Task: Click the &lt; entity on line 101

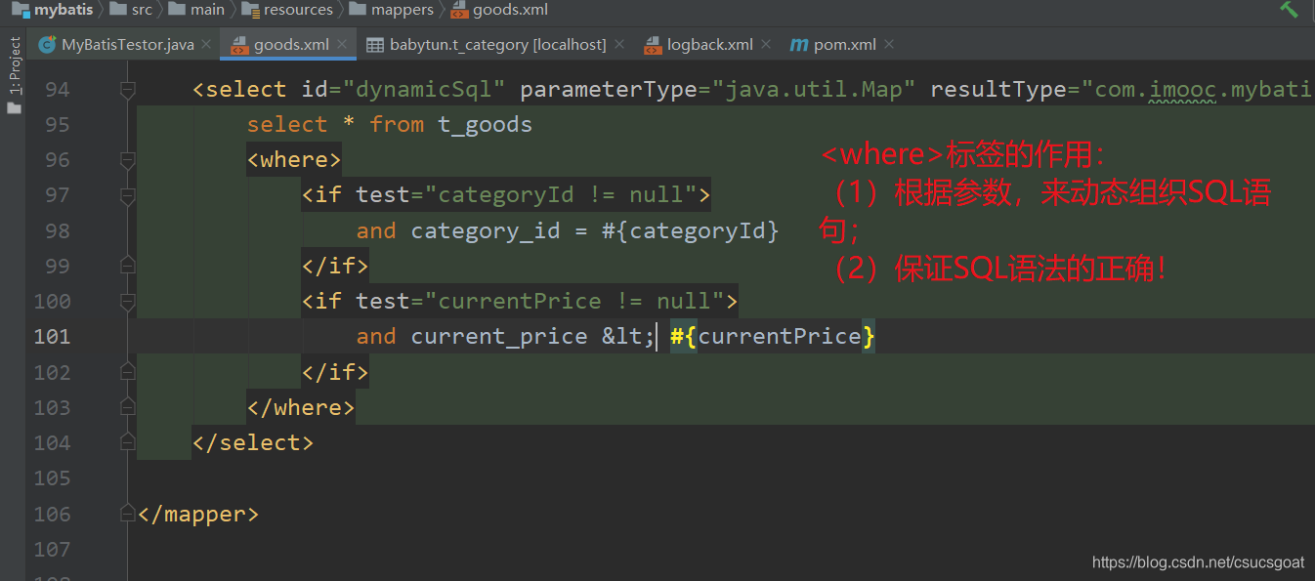Action: 629,337
